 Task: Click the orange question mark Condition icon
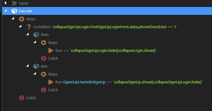29,27
